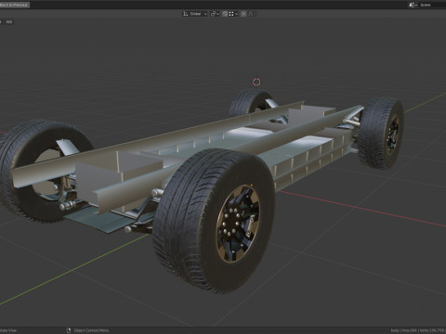Click the 3D cursor in viewport

pyautogui.click(x=256, y=82)
